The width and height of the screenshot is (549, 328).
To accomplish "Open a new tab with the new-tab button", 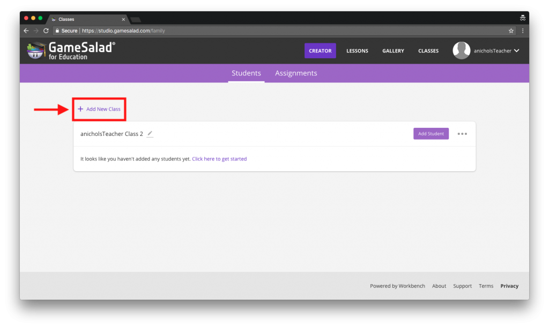I will pyautogui.click(x=136, y=20).
